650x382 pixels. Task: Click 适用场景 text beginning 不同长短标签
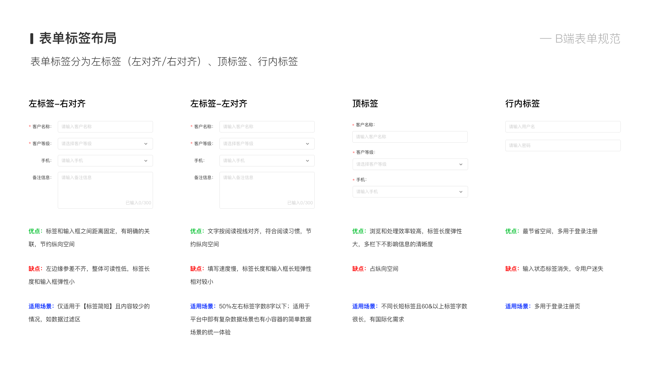410,313
